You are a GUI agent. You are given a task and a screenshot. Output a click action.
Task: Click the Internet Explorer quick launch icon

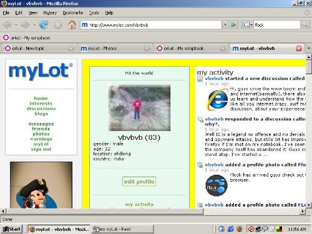[x=230, y=229]
